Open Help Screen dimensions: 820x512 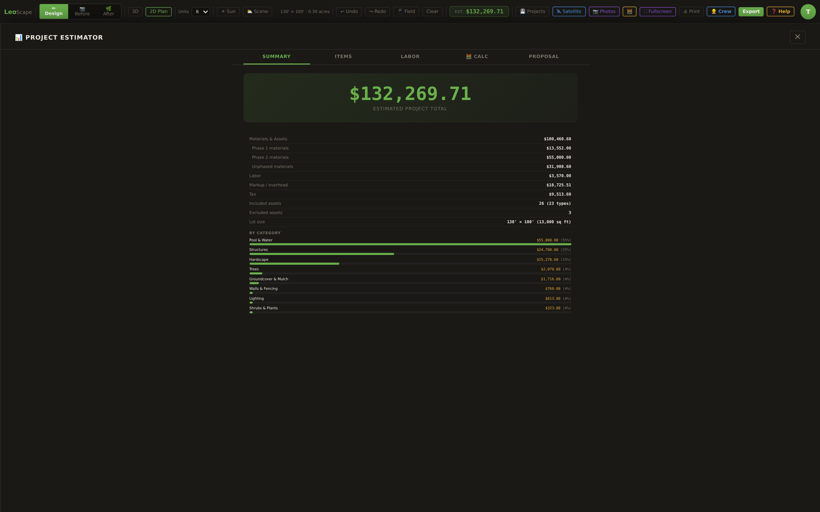780,12
